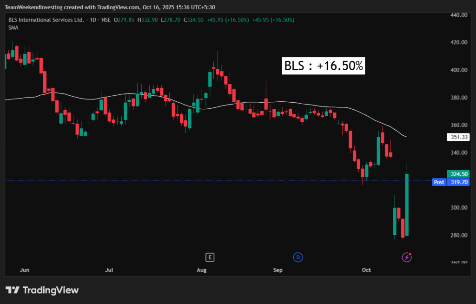Select the 'BLS : +16.50%' text annotation
Screen dimensions: 476x304
point(324,66)
